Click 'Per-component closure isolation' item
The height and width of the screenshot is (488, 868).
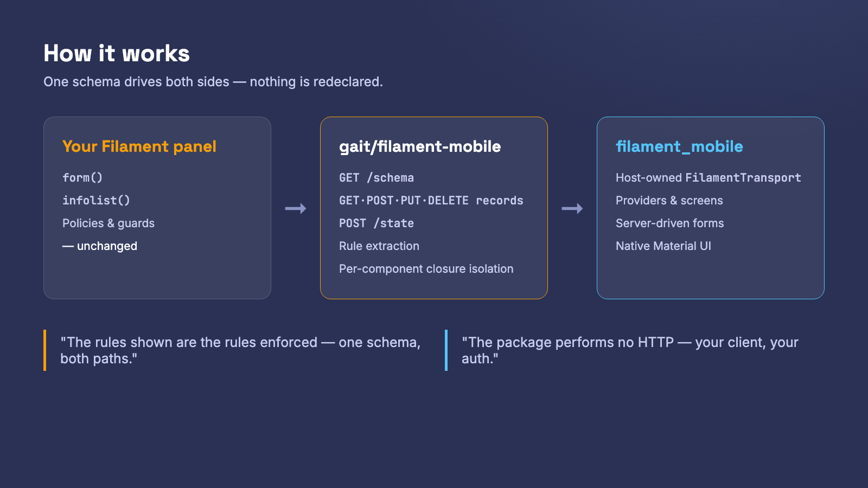click(x=426, y=268)
